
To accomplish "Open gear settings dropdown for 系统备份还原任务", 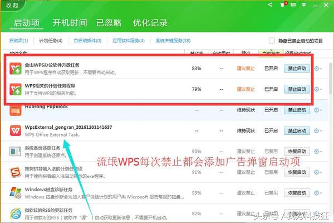I will pyautogui.click(x=318, y=152).
